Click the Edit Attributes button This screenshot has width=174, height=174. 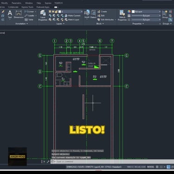pyautogui.click(x=107, y=19)
